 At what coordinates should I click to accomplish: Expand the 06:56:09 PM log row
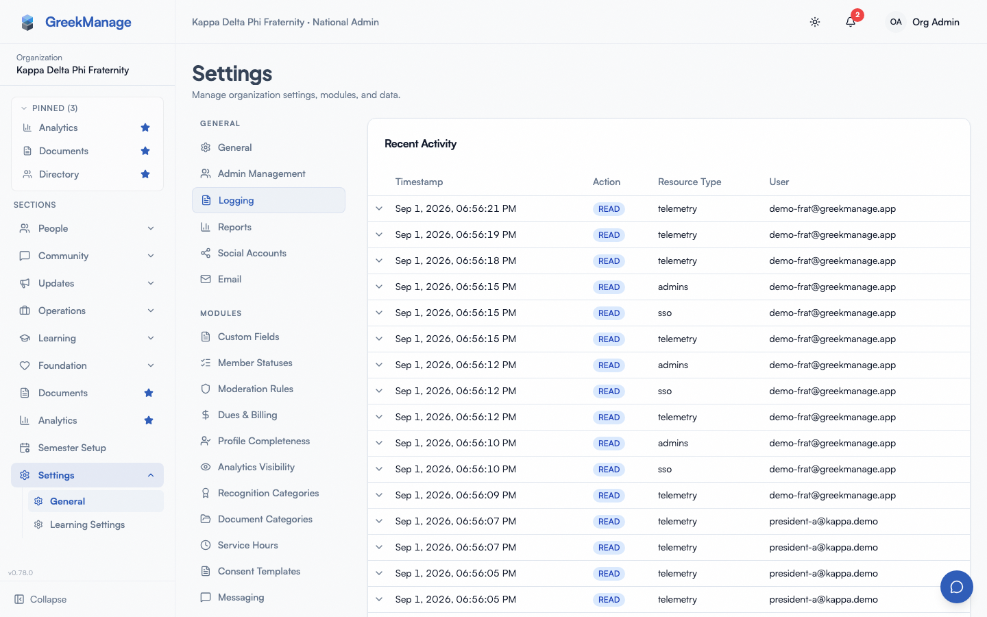[379, 495]
